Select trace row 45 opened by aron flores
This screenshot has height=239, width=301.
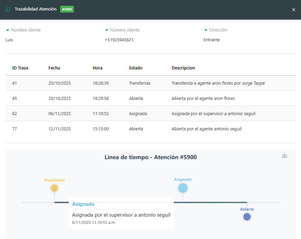point(150,98)
